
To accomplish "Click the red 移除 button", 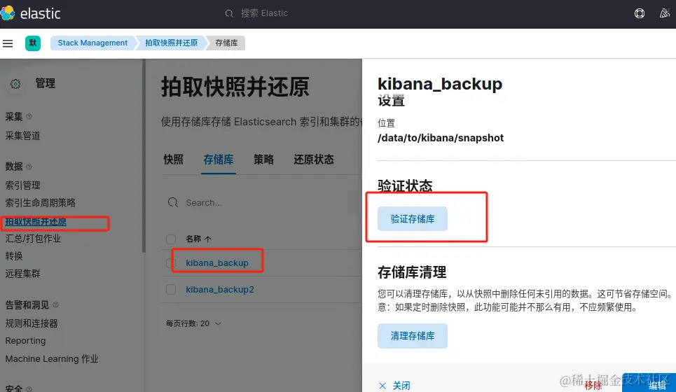I will click(x=593, y=386).
